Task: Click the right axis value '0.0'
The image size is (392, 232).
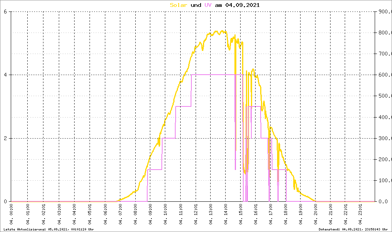Action: [x=383, y=201]
